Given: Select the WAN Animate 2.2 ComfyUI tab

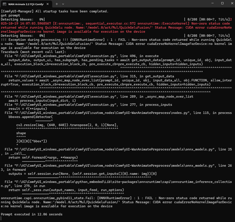Looking at the screenshot, I should pyautogui.click(x=26, y=4).
